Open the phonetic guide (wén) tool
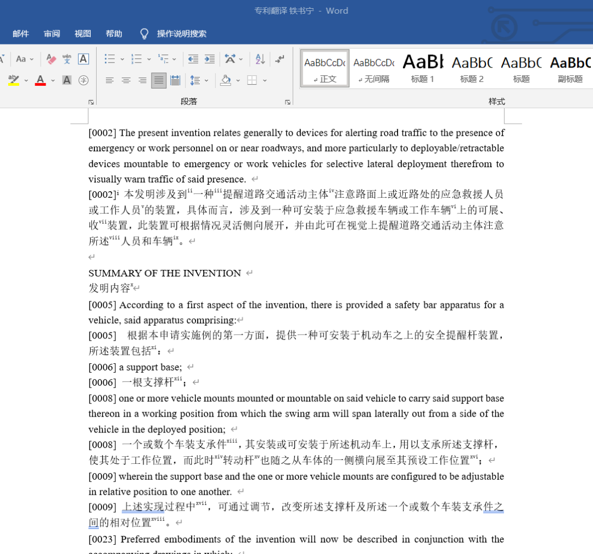593x554 pixels. [x=67, y=59]
